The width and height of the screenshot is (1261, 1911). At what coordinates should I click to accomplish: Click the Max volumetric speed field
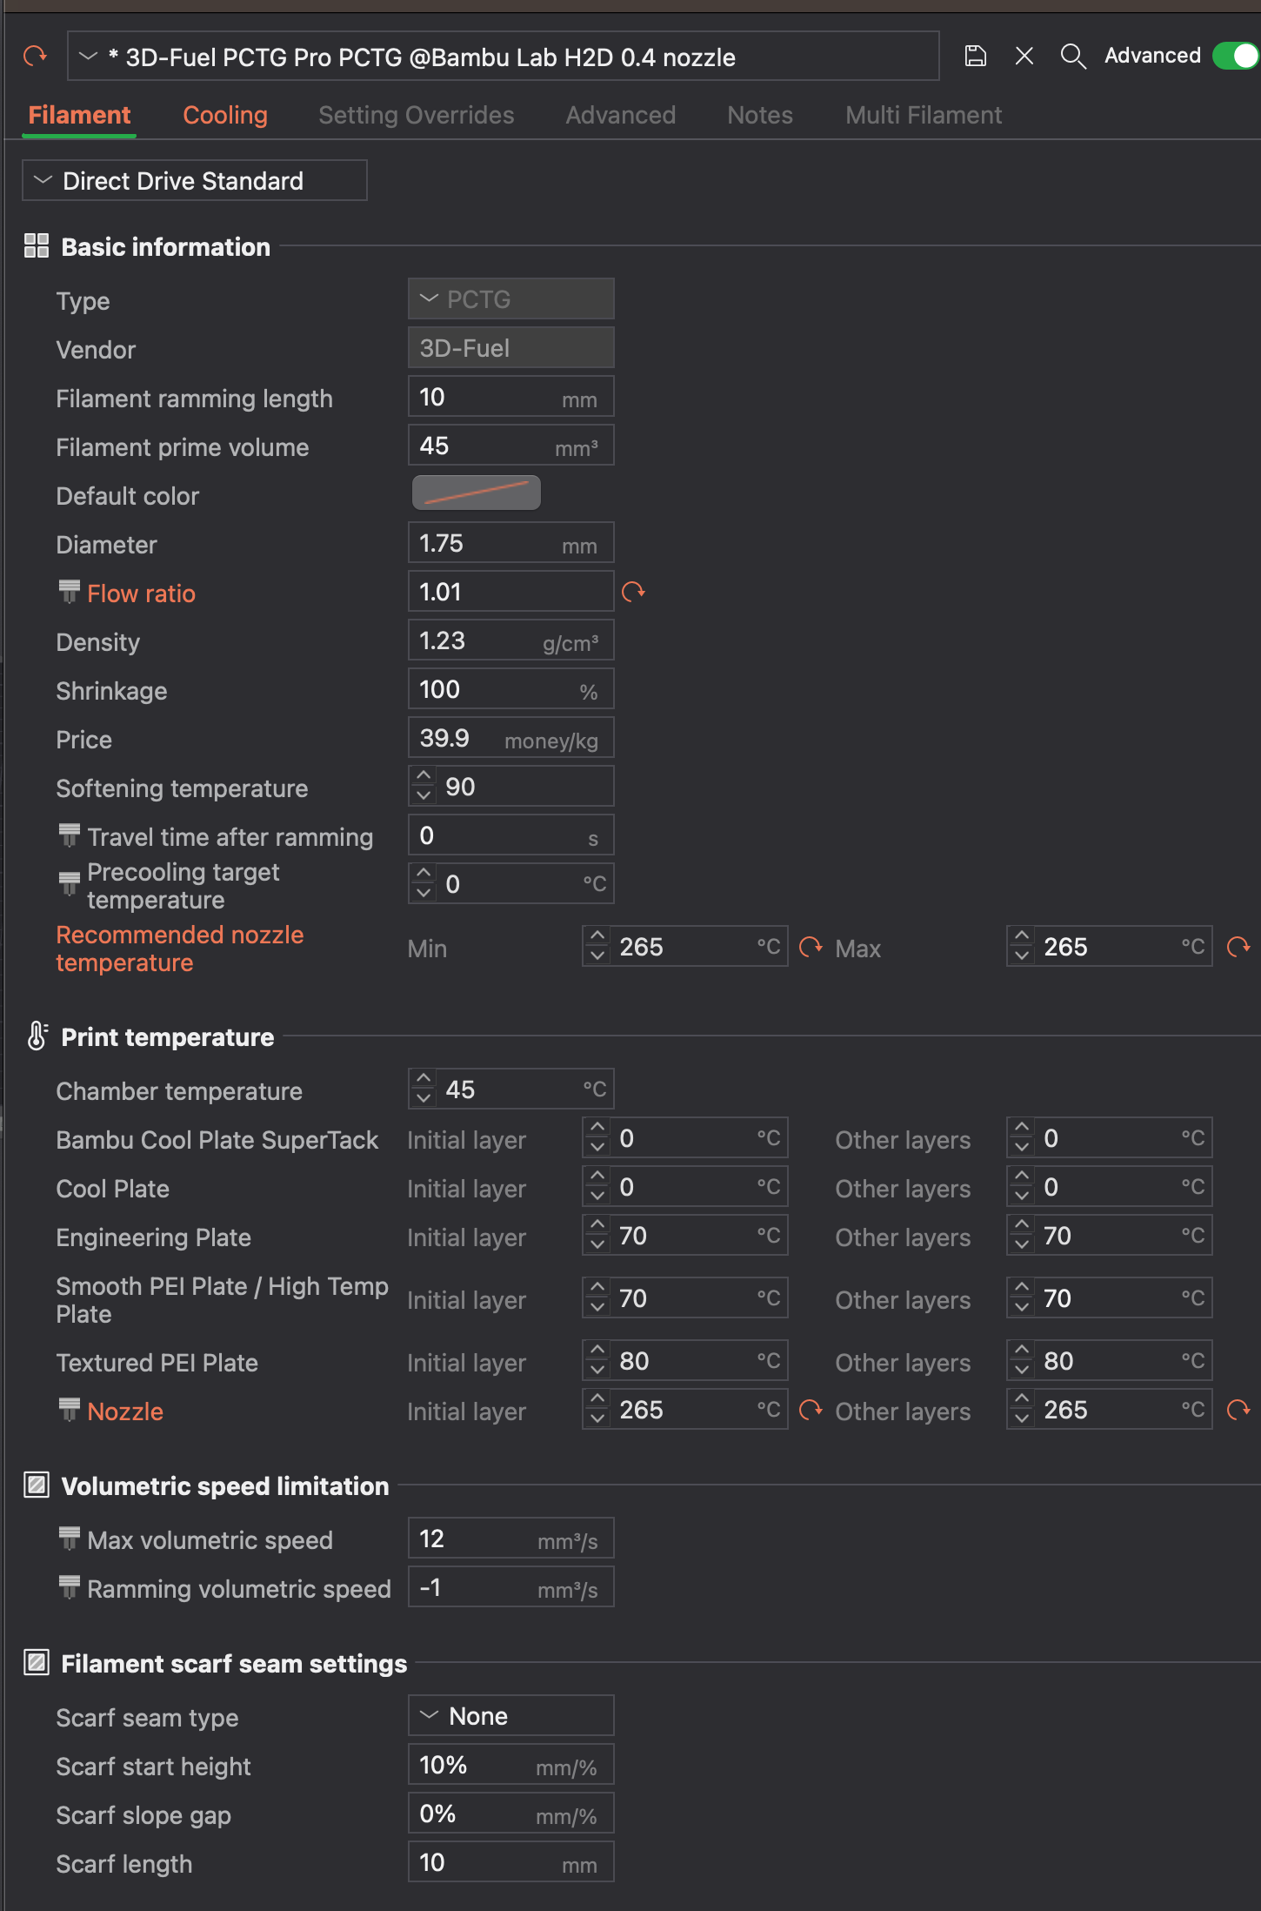pos(511,1538)
